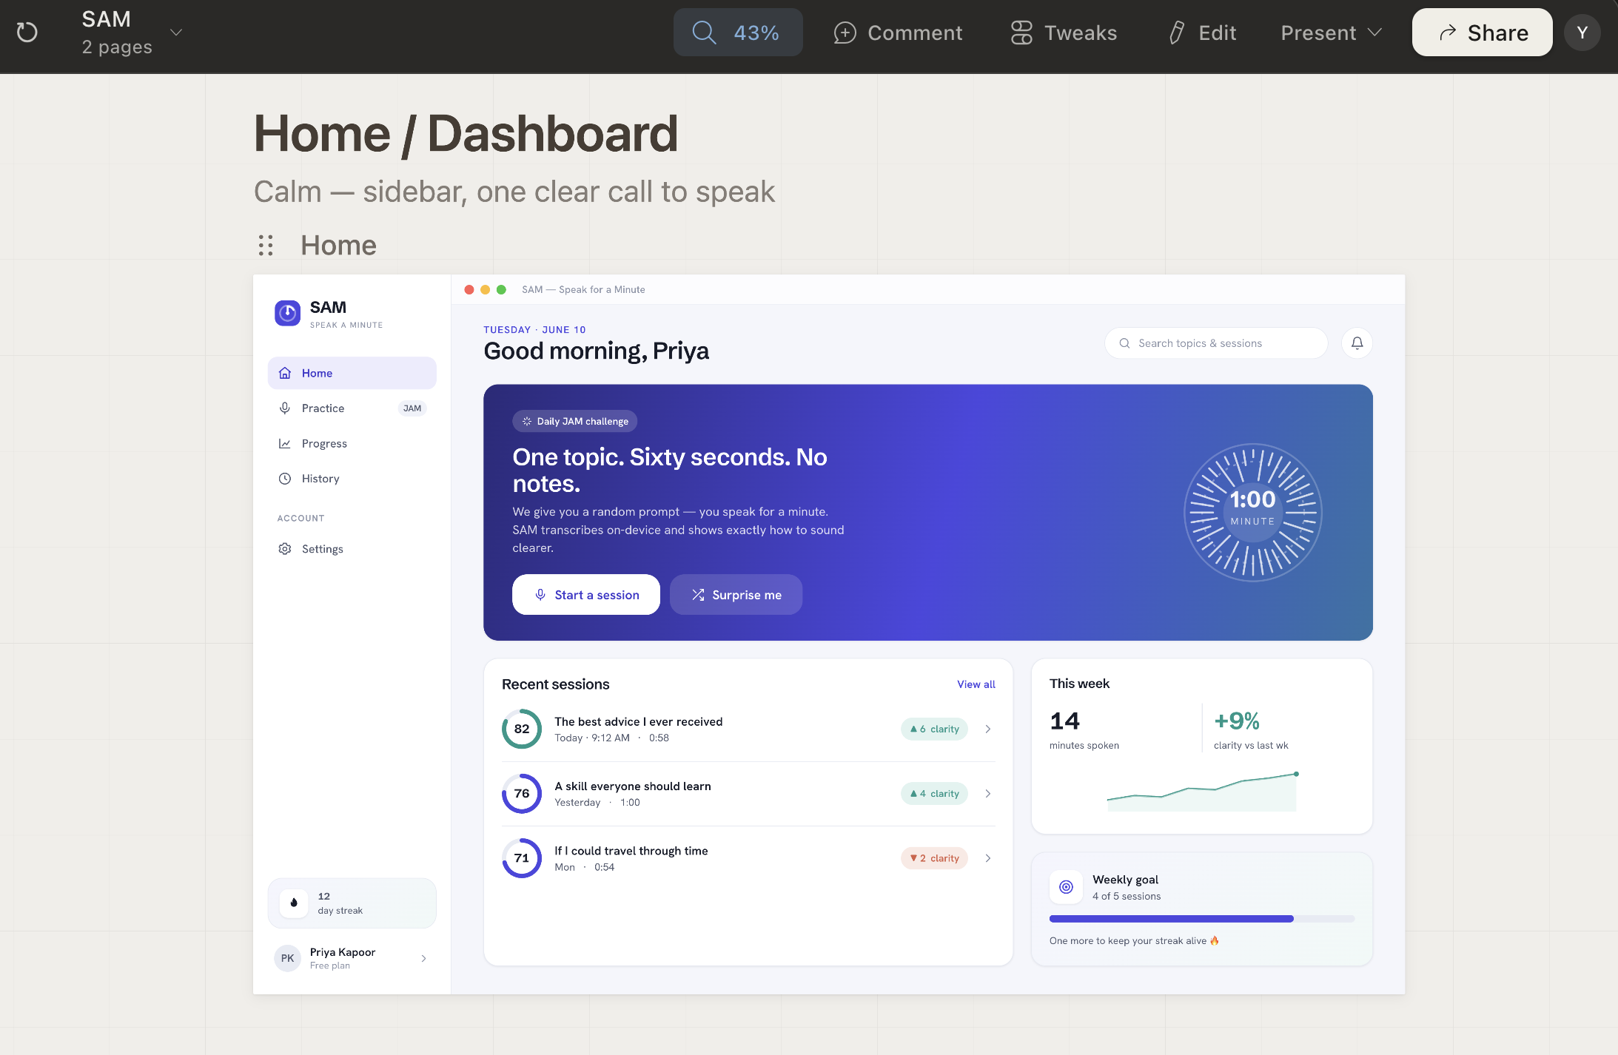
Task: Click the weekly goal progress bar
Action: point(1201,919)
